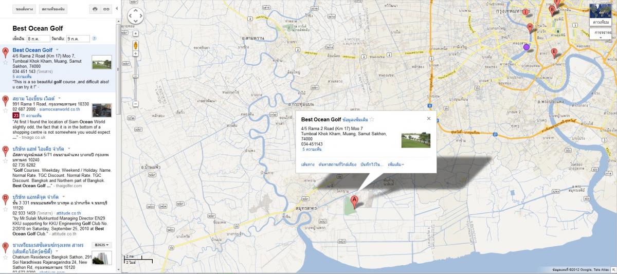Star the บริษัท แอทติจูด จำกัด result
Image resolution: width=617 pixels, height=274 pixels.
tap(6, 208)
